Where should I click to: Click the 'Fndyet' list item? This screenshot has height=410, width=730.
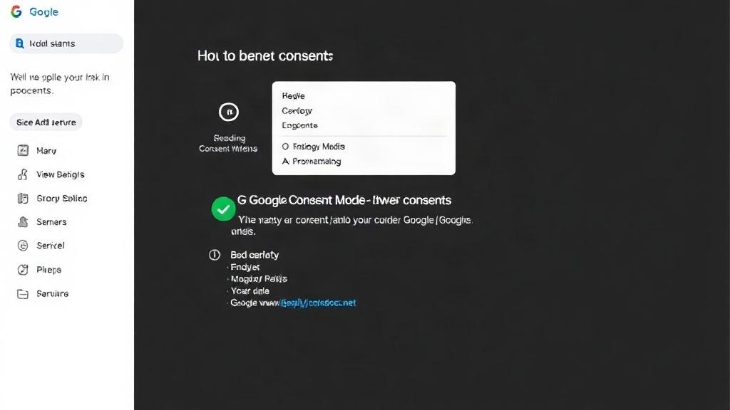click(x=245, y=267)
